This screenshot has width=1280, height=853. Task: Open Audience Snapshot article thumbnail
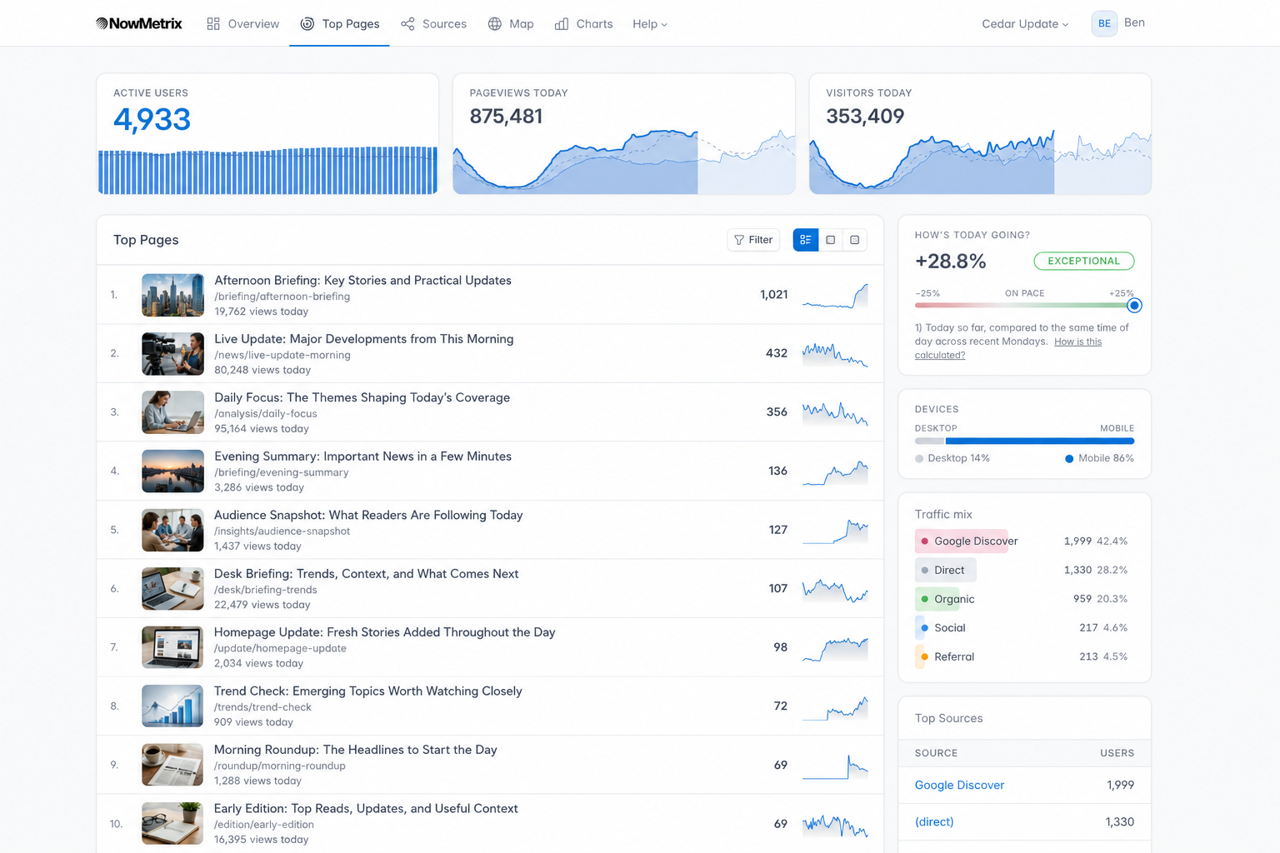(172, 530)
